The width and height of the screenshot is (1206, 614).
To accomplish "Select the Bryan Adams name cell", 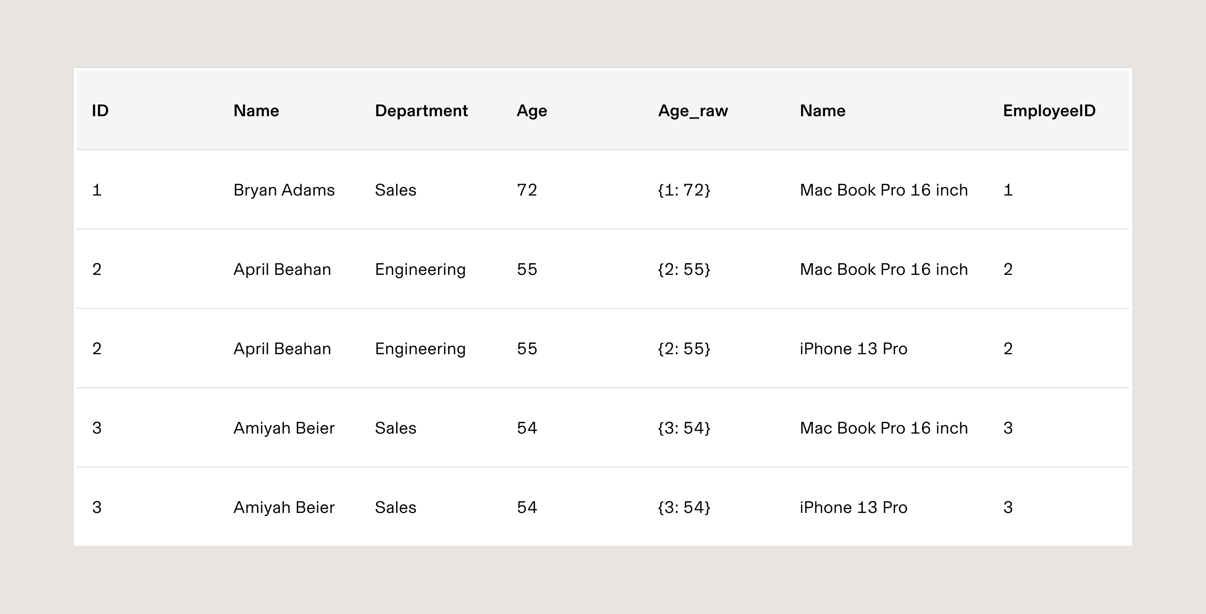I will [284, 190].
